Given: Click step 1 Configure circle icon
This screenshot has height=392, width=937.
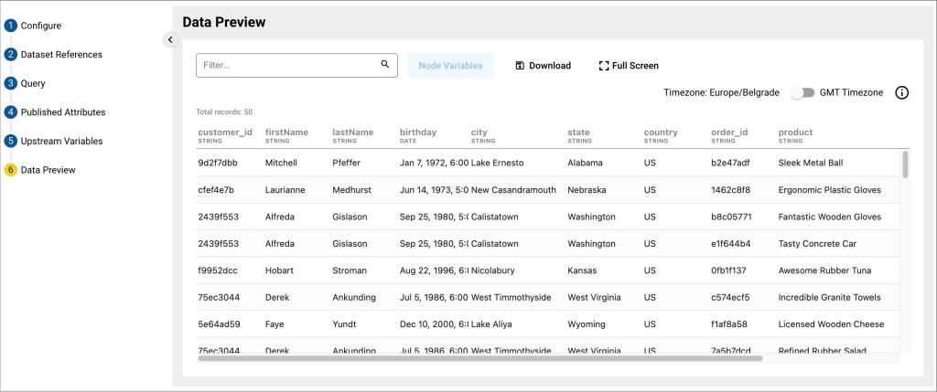Looking at the screenshot, I should point(11,26).
